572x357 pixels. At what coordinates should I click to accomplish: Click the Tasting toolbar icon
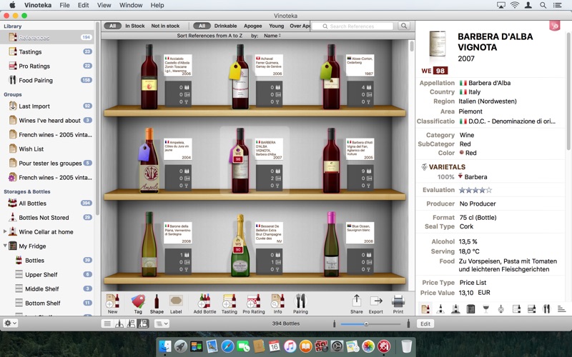click(230, 302)
